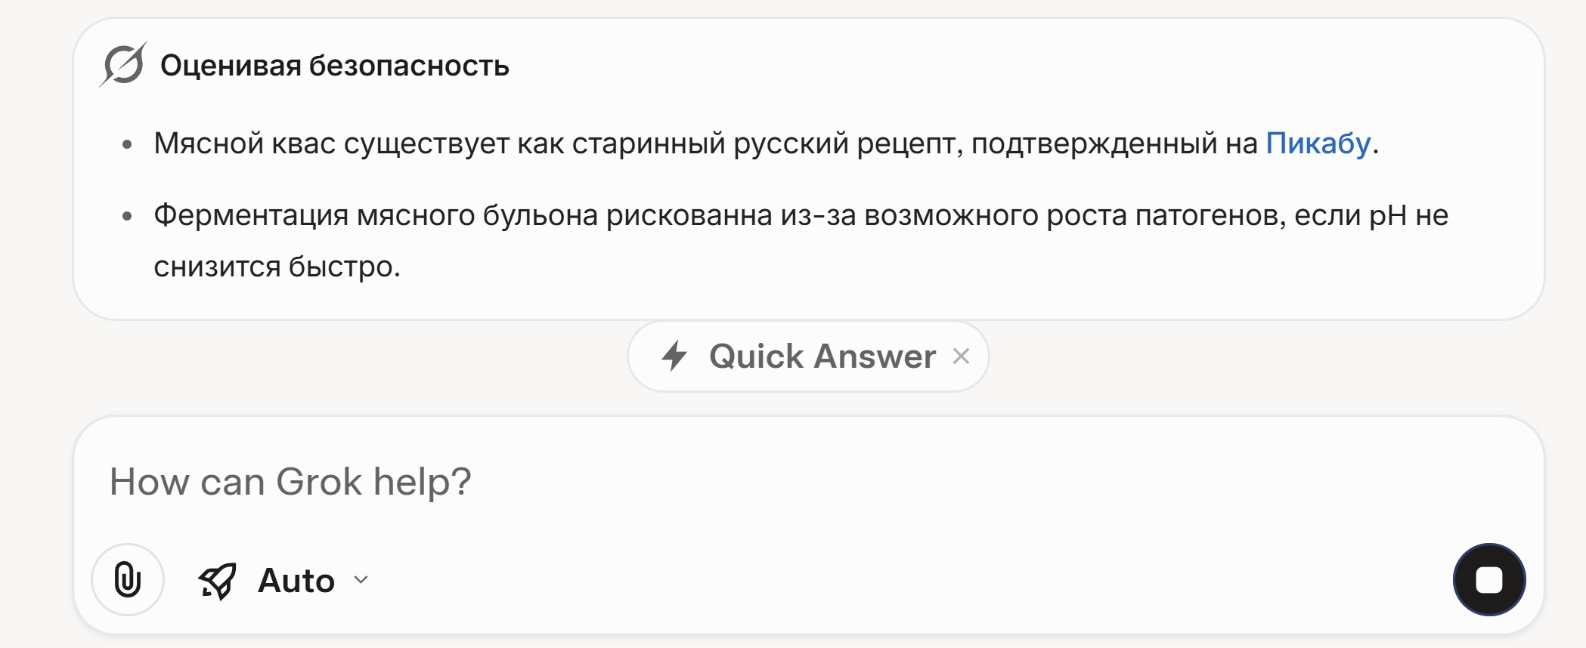The width and height of the screenshot is (1586, 648).
Task: Click the second bullet point marker
Action: (x=127, y=217)
